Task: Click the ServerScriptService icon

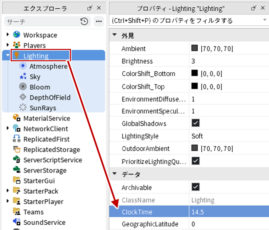Action: pos(17,159)
